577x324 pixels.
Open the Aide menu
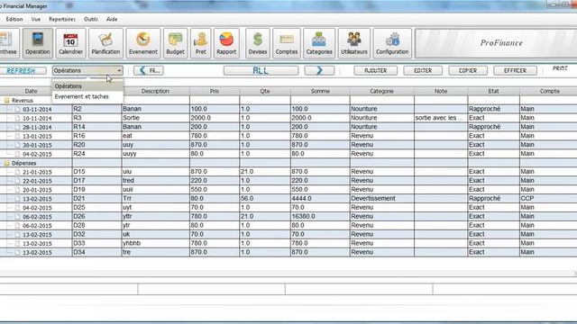[x=112, y=19]
